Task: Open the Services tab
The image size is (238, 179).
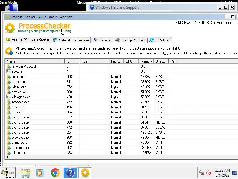Action: [102, 40]
